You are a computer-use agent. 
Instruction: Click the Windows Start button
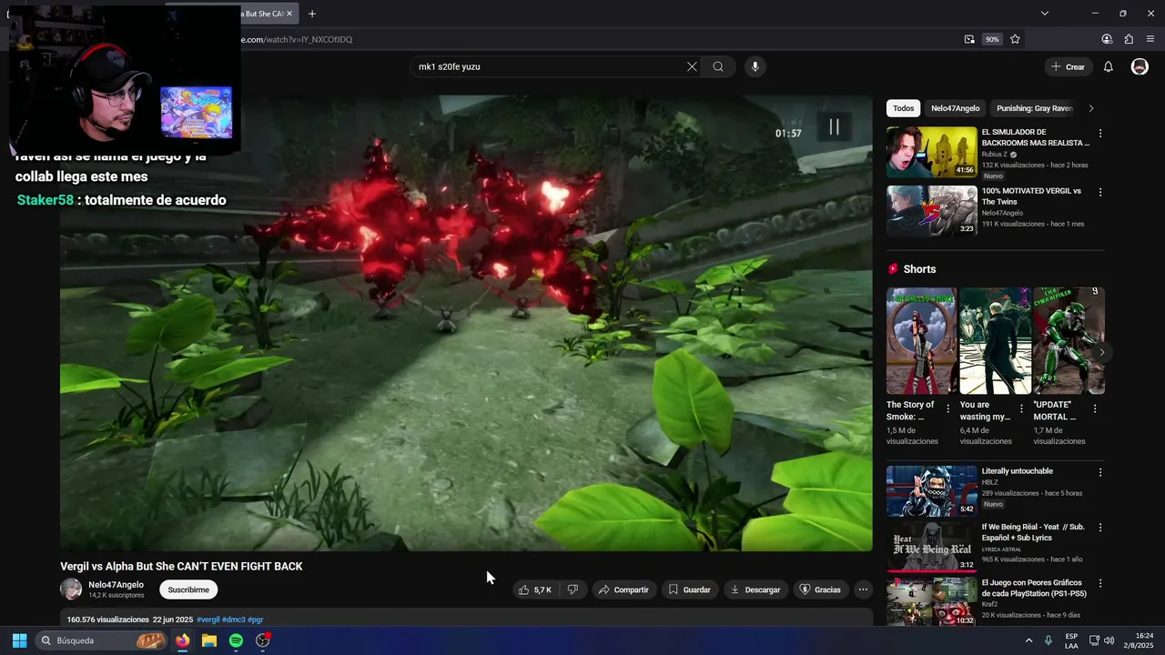coord(19,640)
